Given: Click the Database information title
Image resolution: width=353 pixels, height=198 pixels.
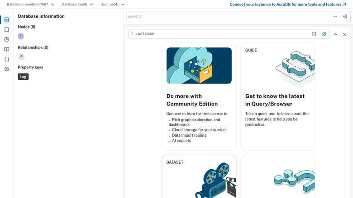Looking at the screenshot, I should coord(41,16).
